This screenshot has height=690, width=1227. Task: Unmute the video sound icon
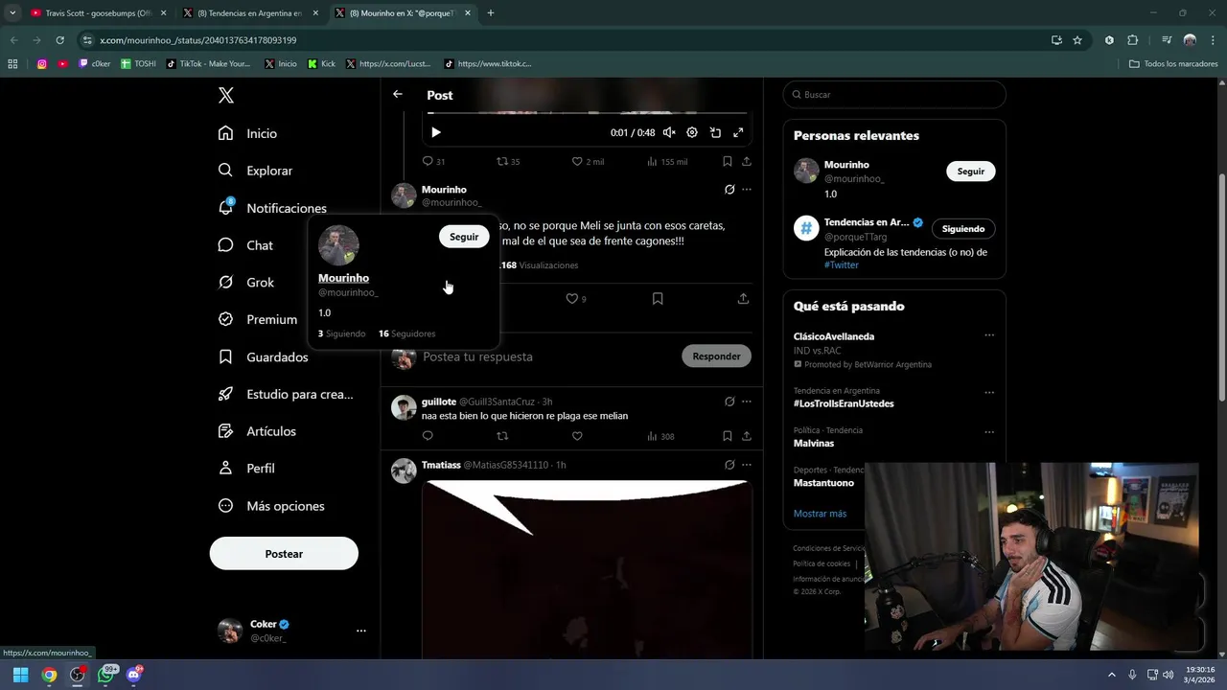click(669, 133)
